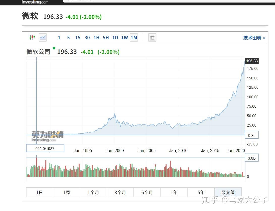Switch to the 6个月 range

147,192
